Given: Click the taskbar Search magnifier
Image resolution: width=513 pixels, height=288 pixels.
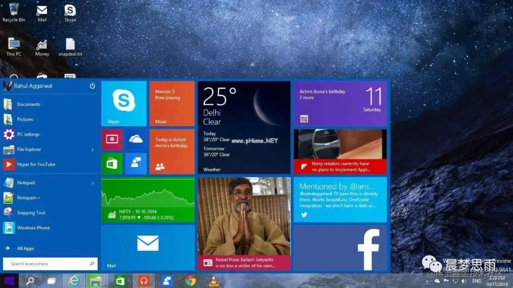Looking at the screenshot, I should (30, 281).
